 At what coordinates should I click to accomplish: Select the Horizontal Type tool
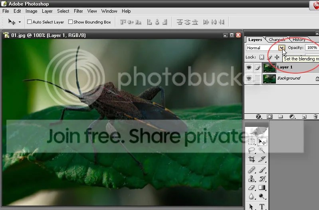[262, 206]
